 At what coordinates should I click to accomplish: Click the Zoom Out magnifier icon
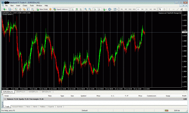click(90, 9)
